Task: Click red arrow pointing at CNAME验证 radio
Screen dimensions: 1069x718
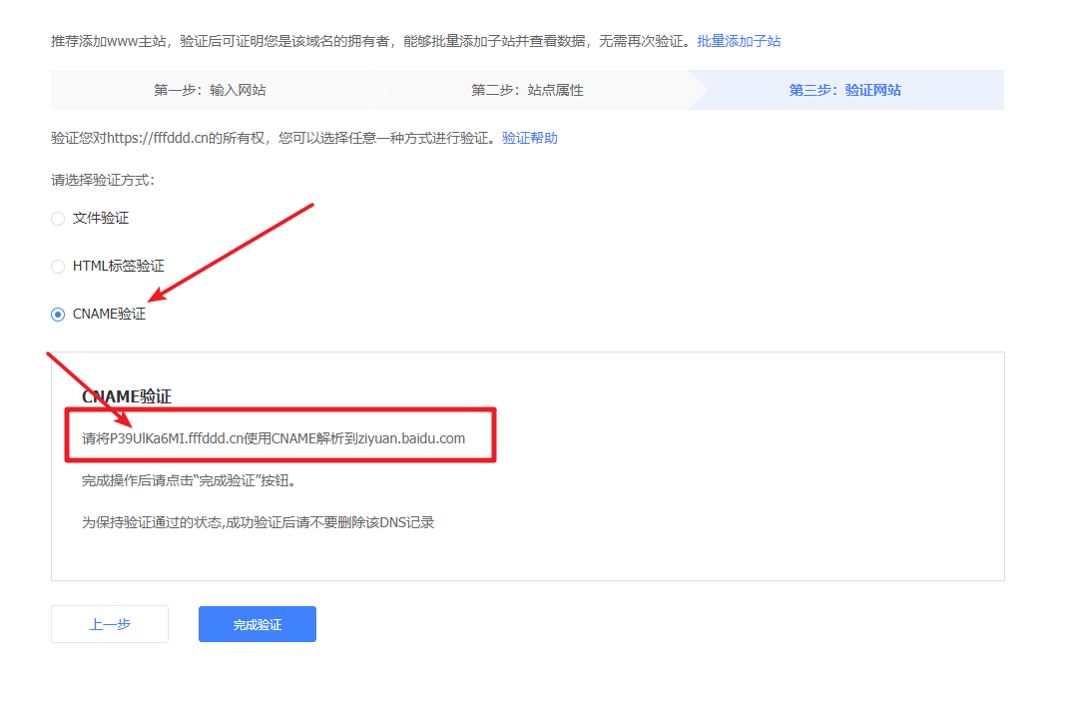Action: [x=231, y=253]
